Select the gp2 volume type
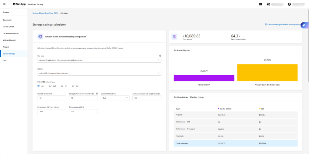Image resolution: width=309 pixels, height=154 pixels. 50,86
